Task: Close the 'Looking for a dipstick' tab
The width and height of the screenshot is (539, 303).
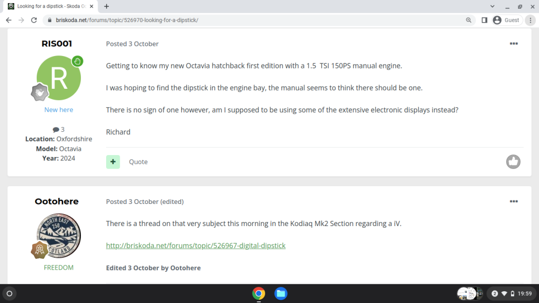Action: 92,6
